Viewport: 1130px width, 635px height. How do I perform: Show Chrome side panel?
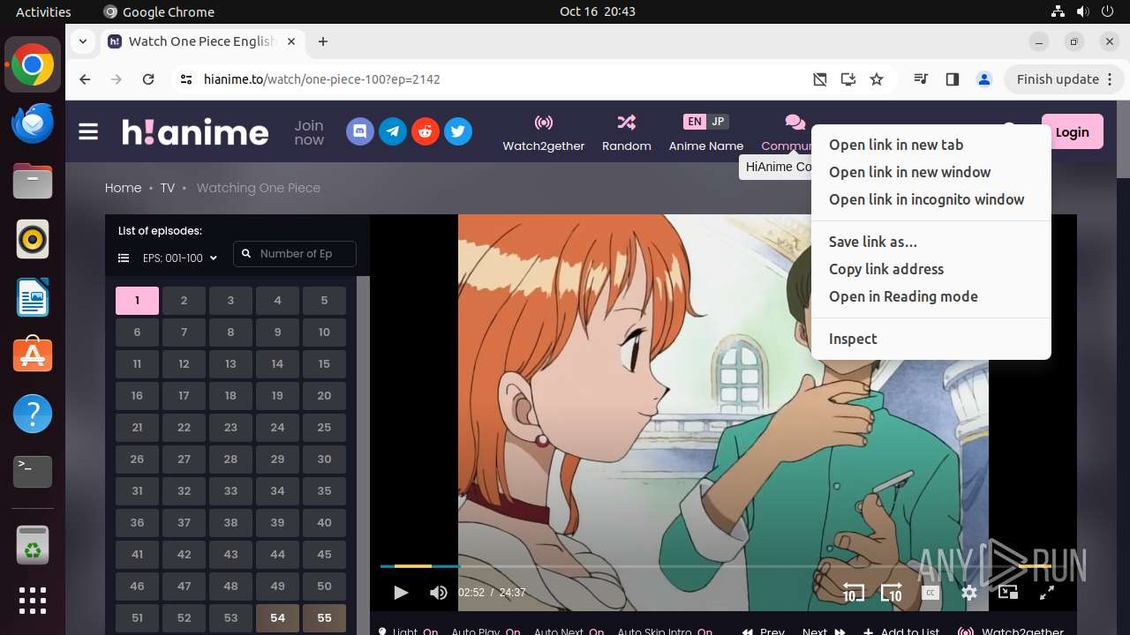click(x=952, y=79)
